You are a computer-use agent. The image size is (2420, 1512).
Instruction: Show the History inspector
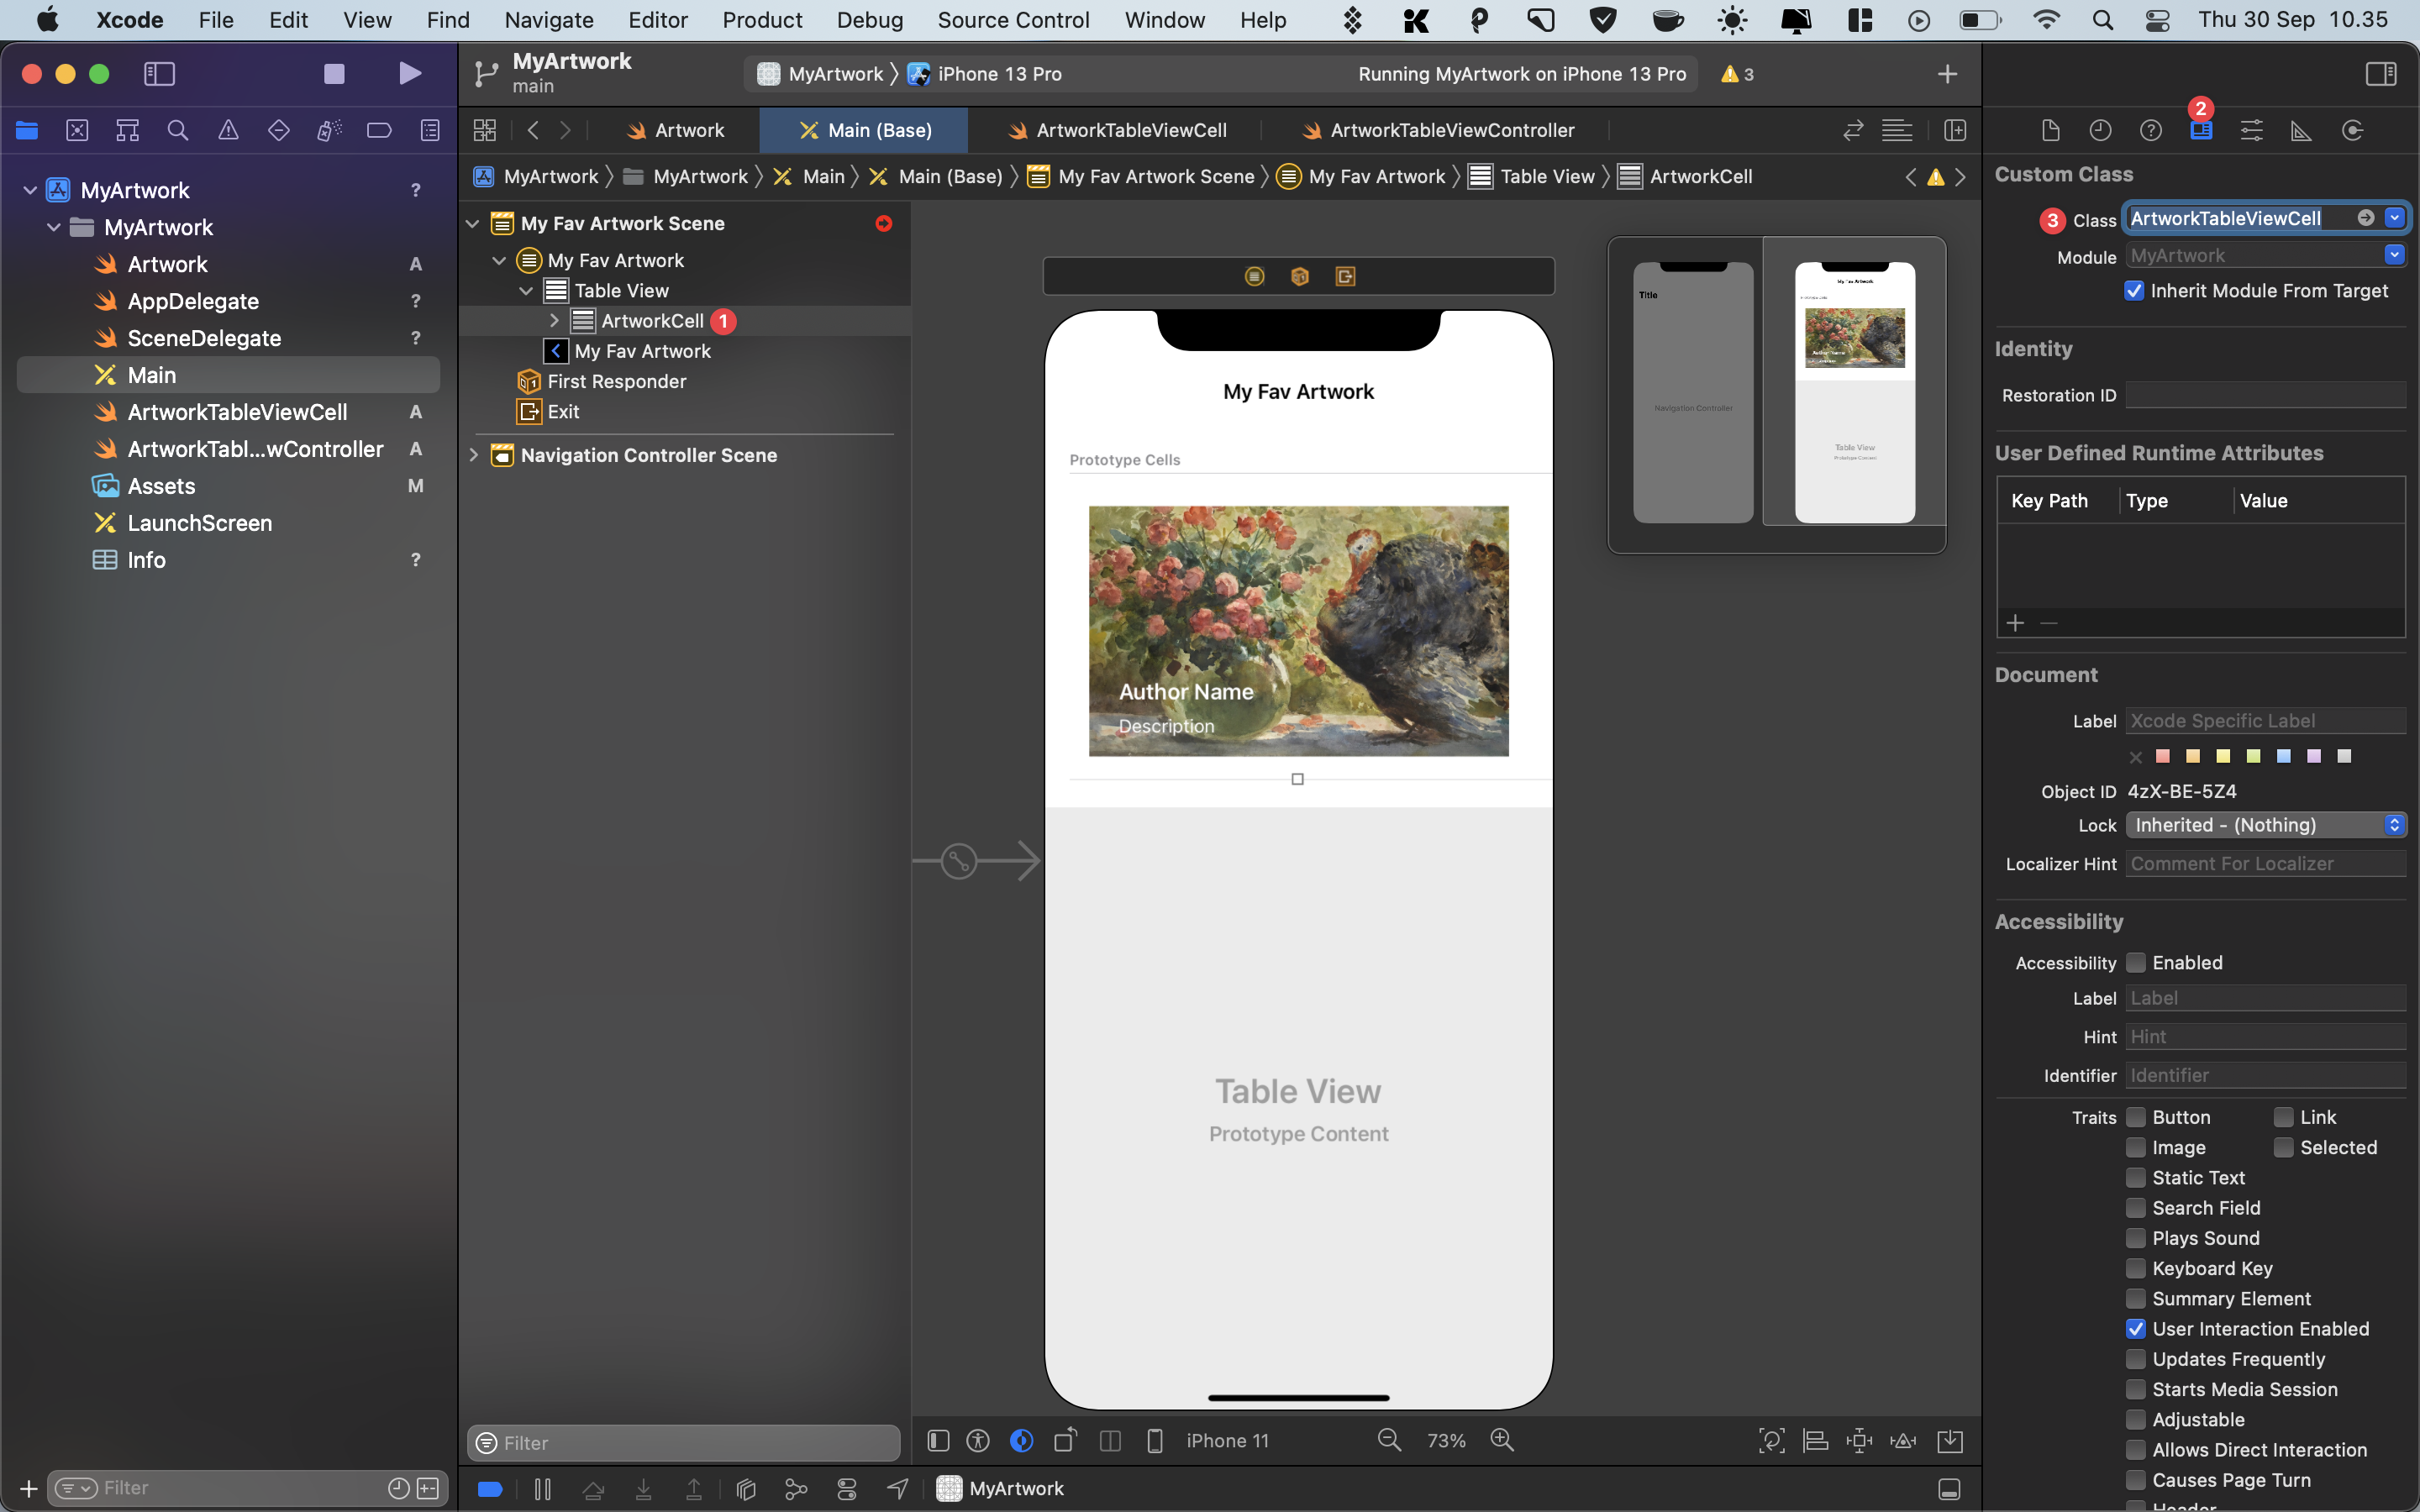pos(2100,130)
